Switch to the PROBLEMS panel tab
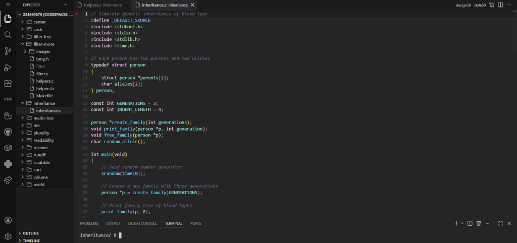Screen dimensions: 517x243 (x=89, y=223)
